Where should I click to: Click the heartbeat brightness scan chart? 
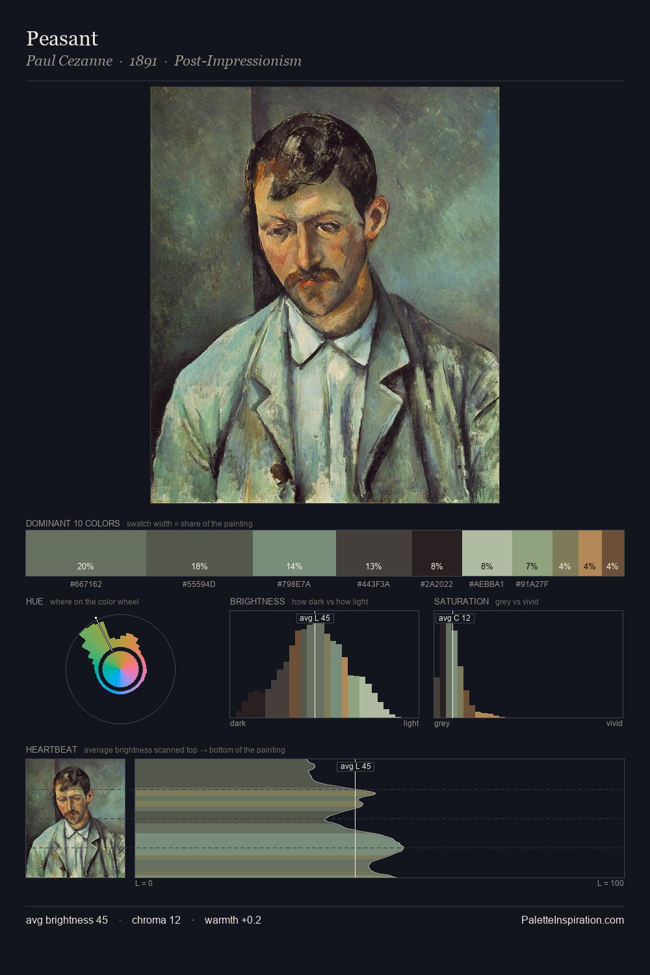click(x=380, y=818)
